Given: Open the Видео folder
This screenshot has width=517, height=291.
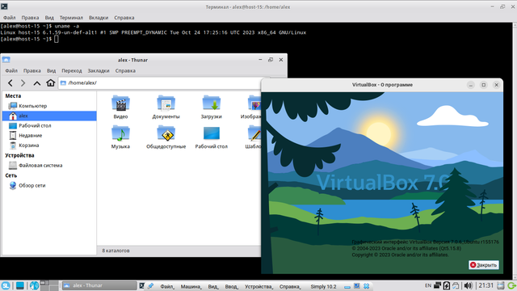Looking at the screenshot, I should tap(120, 107).
